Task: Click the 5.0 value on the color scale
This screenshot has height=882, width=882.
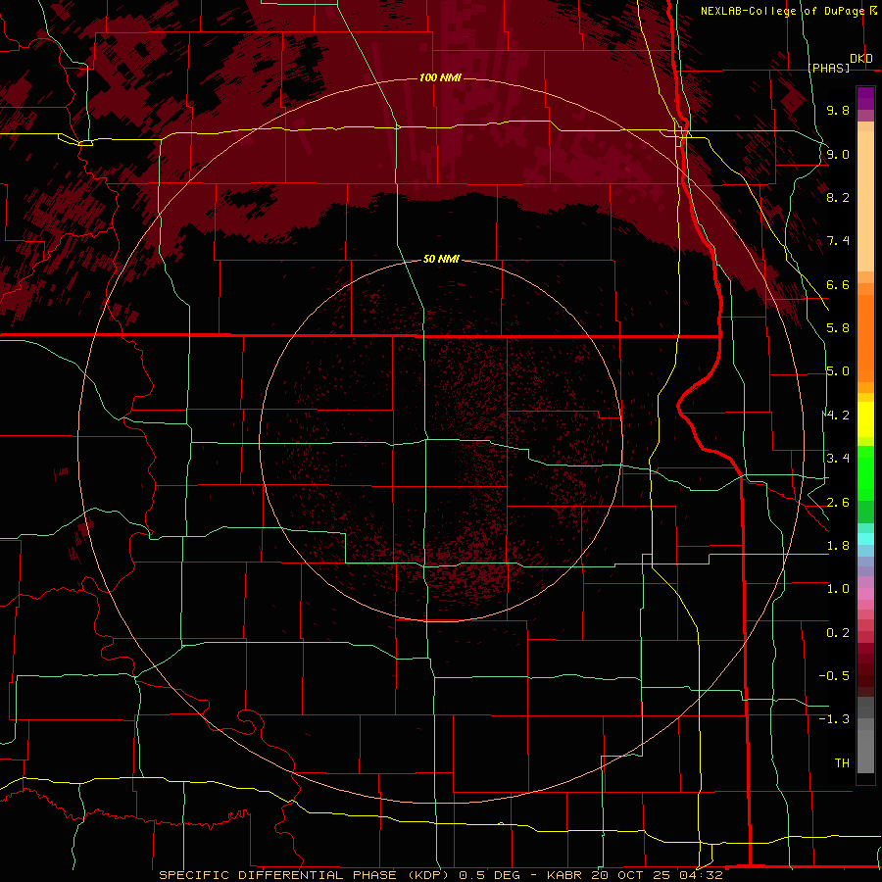Action: [838, 371]
